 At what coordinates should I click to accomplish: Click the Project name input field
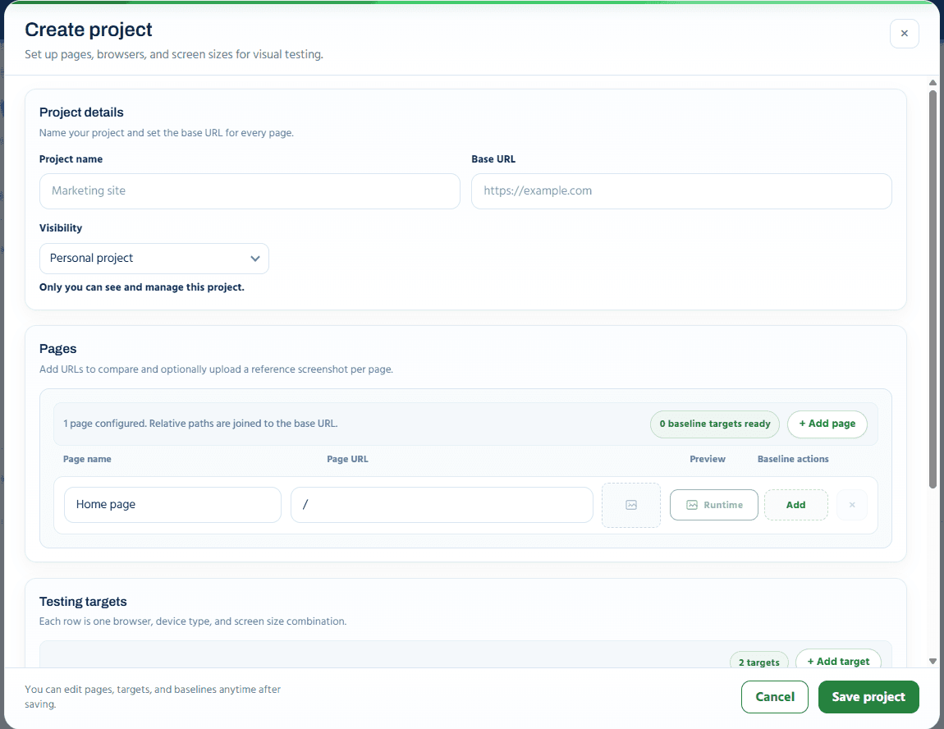pyautogui.click(x=250, y=190)
